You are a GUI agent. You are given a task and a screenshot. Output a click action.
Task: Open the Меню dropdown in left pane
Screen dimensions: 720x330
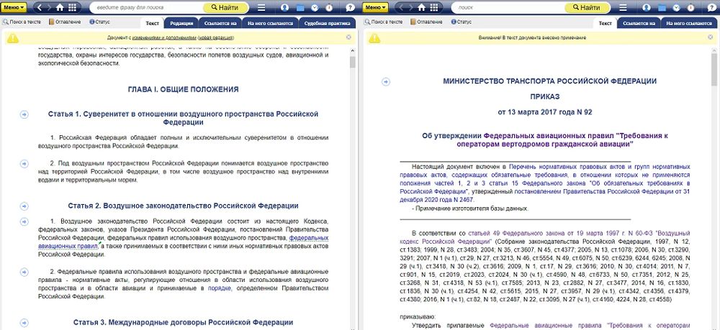(14, 7)
